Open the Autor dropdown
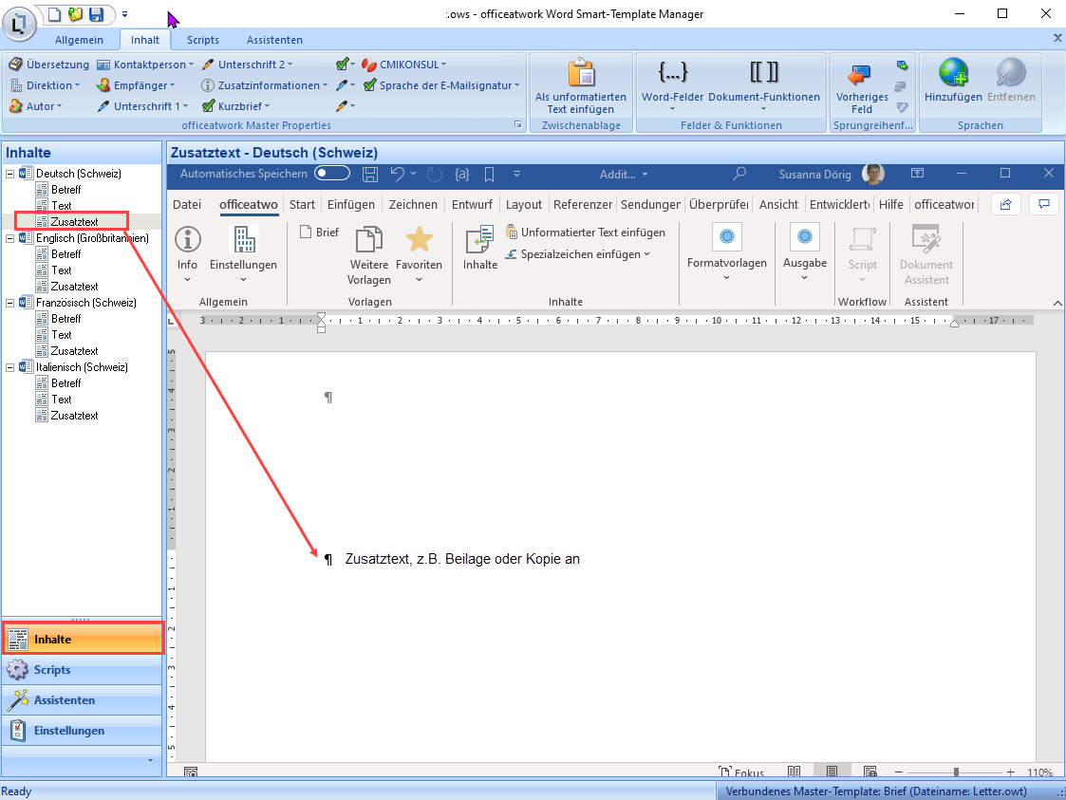Viewport: 1066px width, 800px height. (35, 106)
